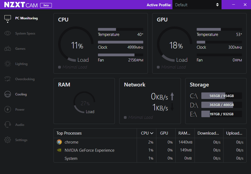Open System Specs via eye icon

point(8,33)
